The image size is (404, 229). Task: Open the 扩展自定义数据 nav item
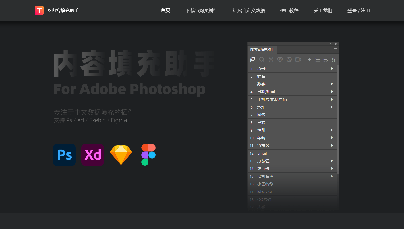point(249,11)
